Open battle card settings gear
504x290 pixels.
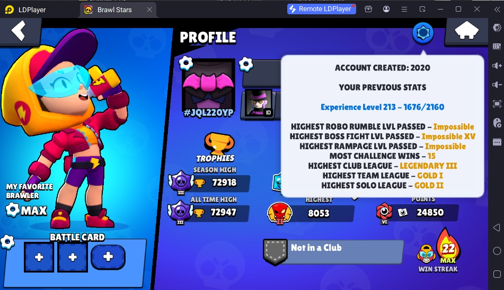tap(7, 242)
